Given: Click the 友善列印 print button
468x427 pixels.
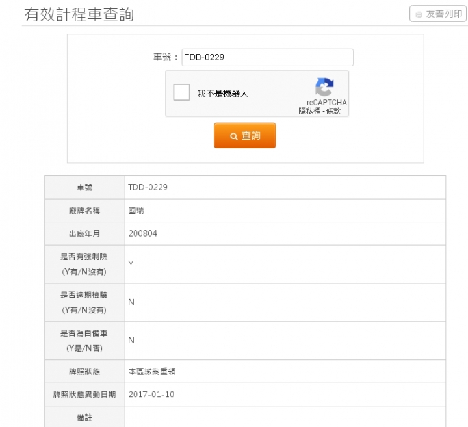Looking at the screenshot, I should click(x=438, y=14).
